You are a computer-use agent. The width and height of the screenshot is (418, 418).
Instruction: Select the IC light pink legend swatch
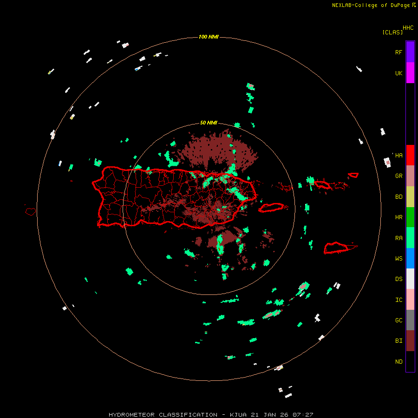(410, 300)
